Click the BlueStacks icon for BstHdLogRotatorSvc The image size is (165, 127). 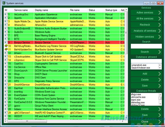point(6,46)
